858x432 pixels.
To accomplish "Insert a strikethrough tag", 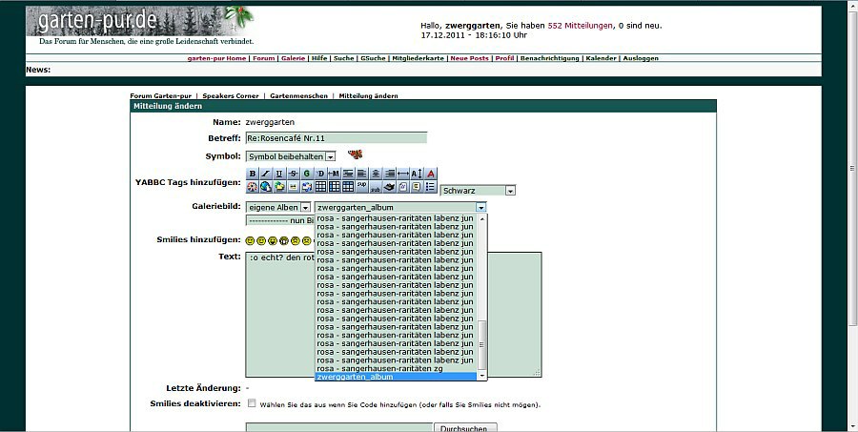I will coord(293,173).
